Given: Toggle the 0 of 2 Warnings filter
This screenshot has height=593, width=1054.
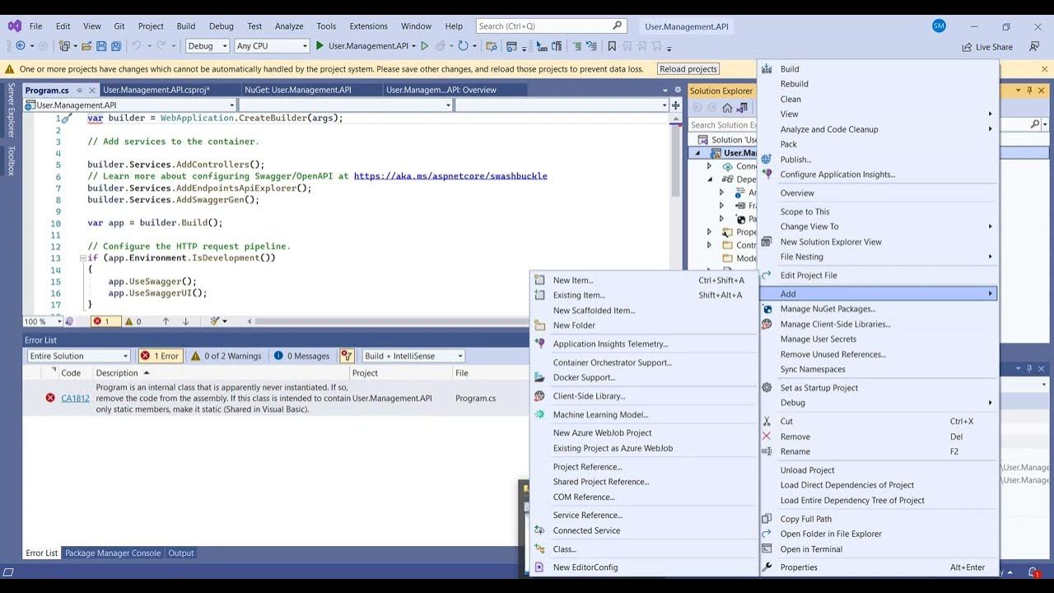Looking at the screenshot, I should tap(226, 356).
